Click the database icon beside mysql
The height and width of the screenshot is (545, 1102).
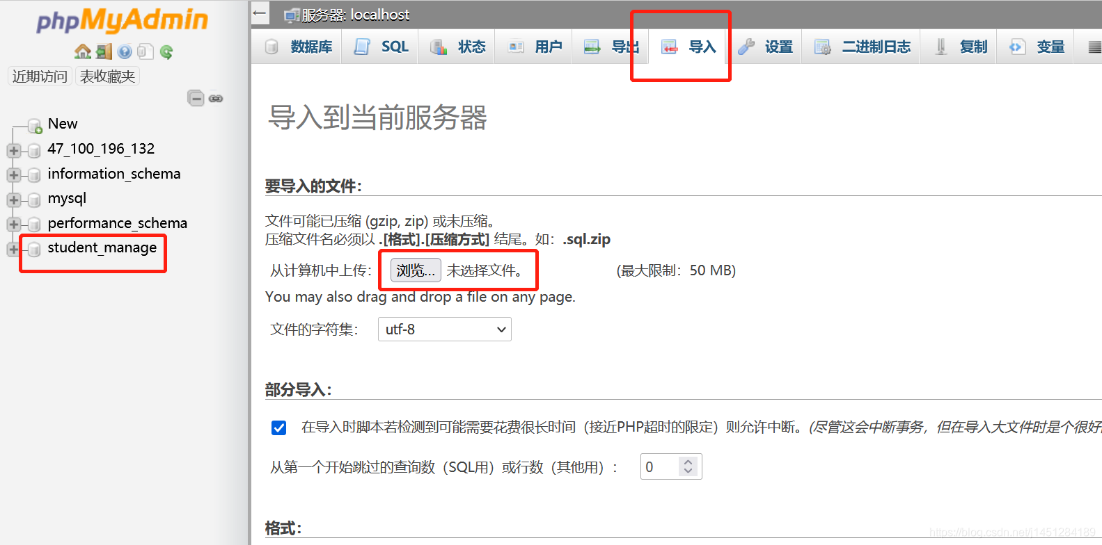pos(33,200)
